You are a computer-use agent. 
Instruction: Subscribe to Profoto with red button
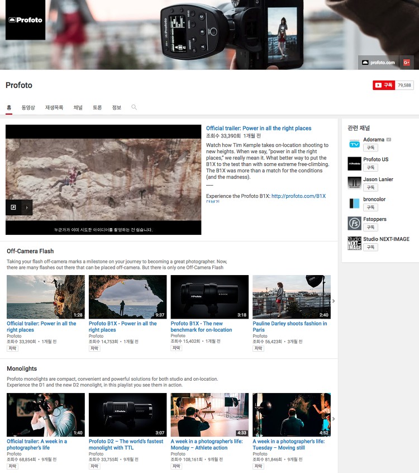coord(384,85)
